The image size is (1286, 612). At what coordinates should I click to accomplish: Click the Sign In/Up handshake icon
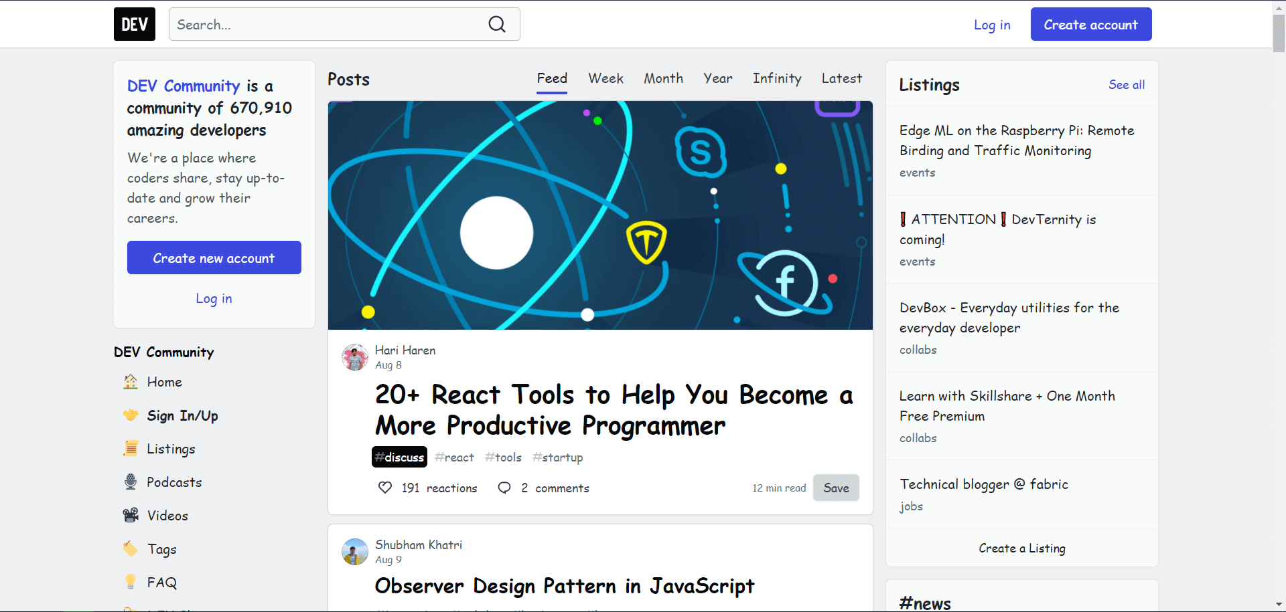(x=131, y=415)
